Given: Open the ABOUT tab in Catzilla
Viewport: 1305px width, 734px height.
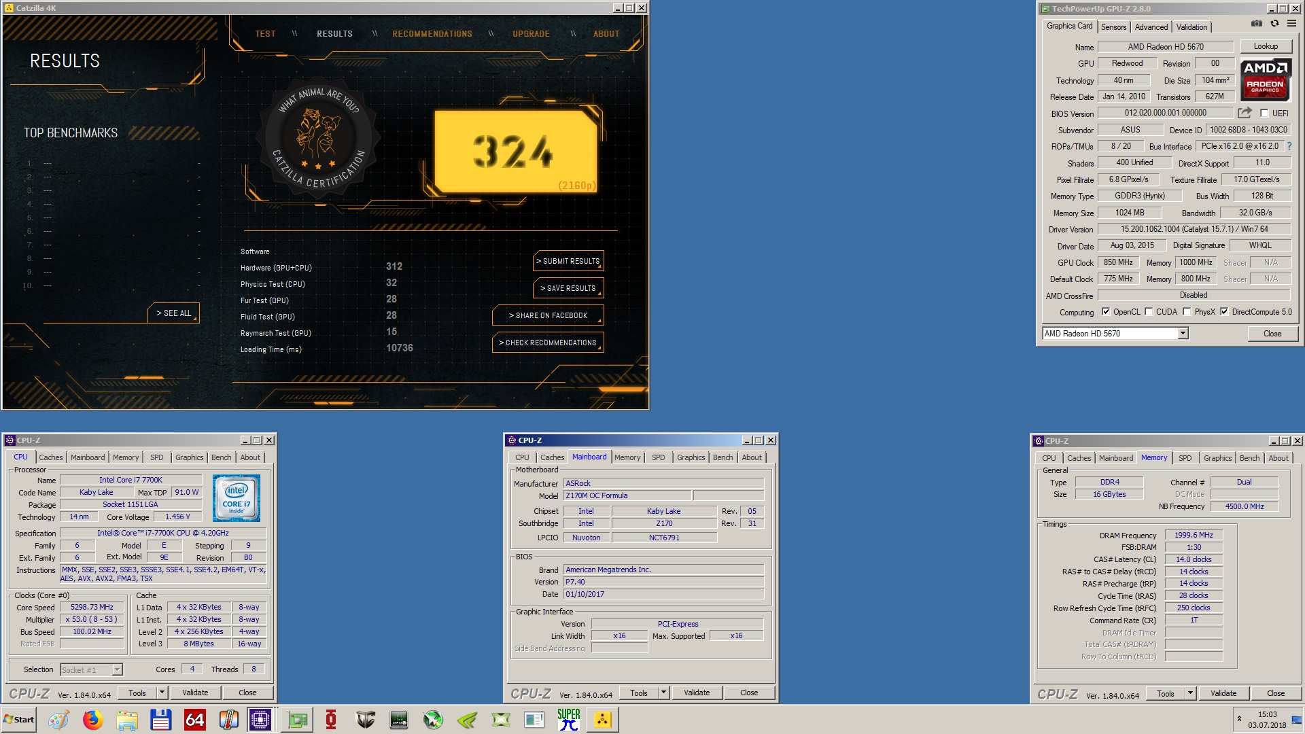Looking at the screenshot, I should click(606, 34).
